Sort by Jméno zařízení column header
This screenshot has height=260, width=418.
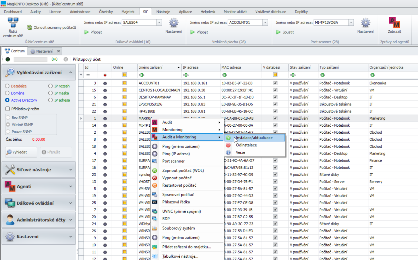[159, 67]
